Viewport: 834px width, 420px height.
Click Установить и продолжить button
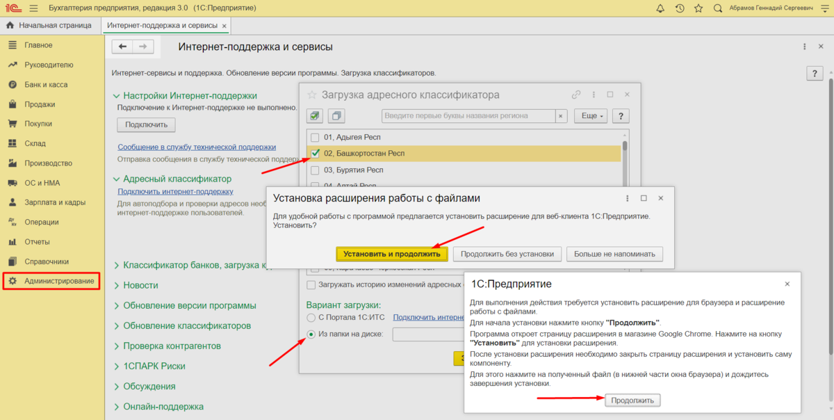click(392, 254)
